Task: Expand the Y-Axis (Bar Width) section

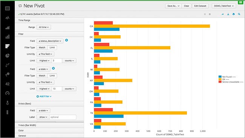Action: point(49,125)
